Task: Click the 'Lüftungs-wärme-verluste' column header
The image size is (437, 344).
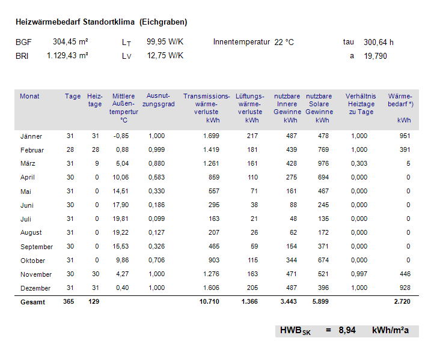Action: (x=250, y=108)
